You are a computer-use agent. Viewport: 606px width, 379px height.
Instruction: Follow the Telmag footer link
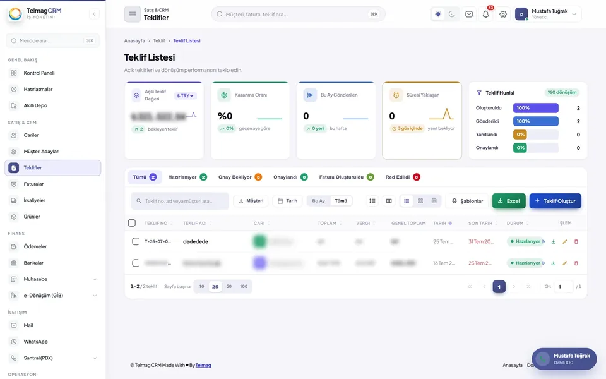coord(203,365)
